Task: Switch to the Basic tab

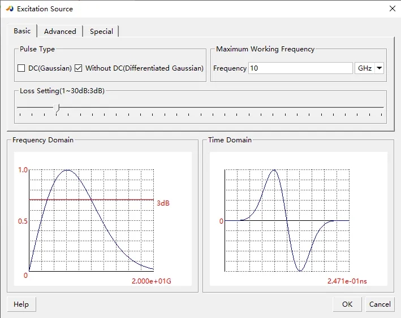Action: 22,31
